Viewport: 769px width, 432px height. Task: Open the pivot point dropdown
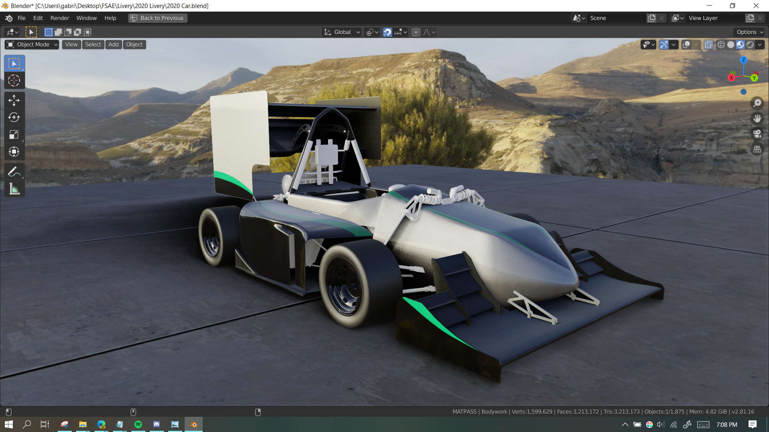[372, 32]
